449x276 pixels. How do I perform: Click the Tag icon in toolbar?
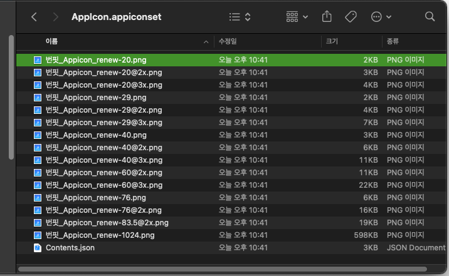coord(351,17)
